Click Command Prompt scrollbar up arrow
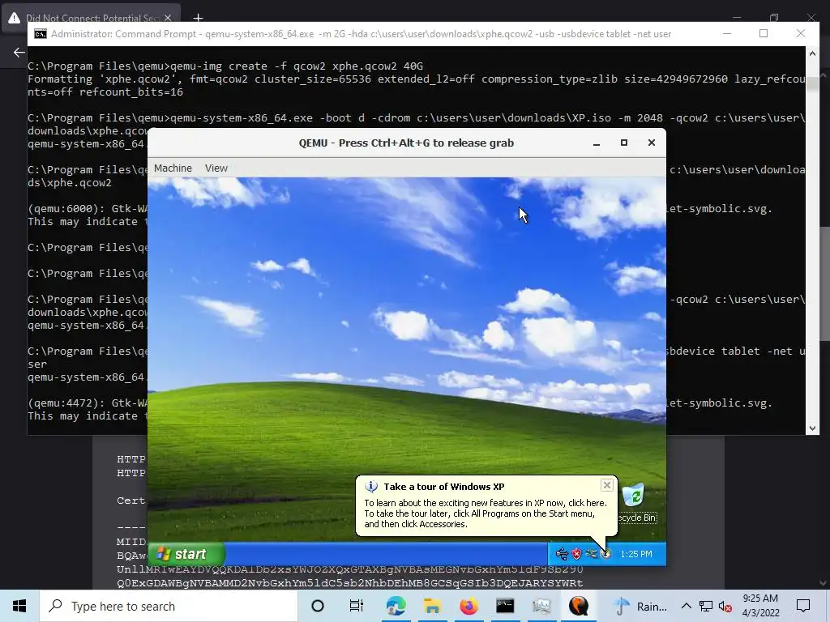The height and width of the screenshot is (622, 830). click(x=812, y=53)
